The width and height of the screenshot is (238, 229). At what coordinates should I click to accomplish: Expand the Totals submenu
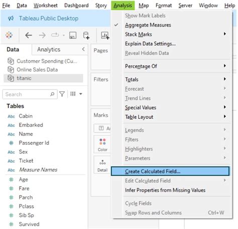pyautogui.click(x=172, y=79)
